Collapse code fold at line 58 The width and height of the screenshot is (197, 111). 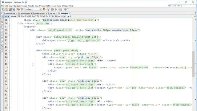point(10,97)
